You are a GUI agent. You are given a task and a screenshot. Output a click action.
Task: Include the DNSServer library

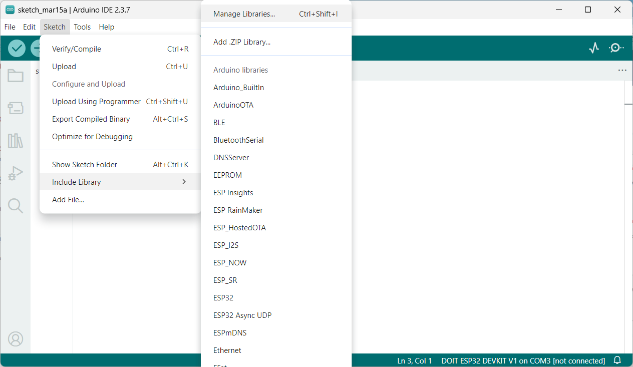click(x=276, y=158)
